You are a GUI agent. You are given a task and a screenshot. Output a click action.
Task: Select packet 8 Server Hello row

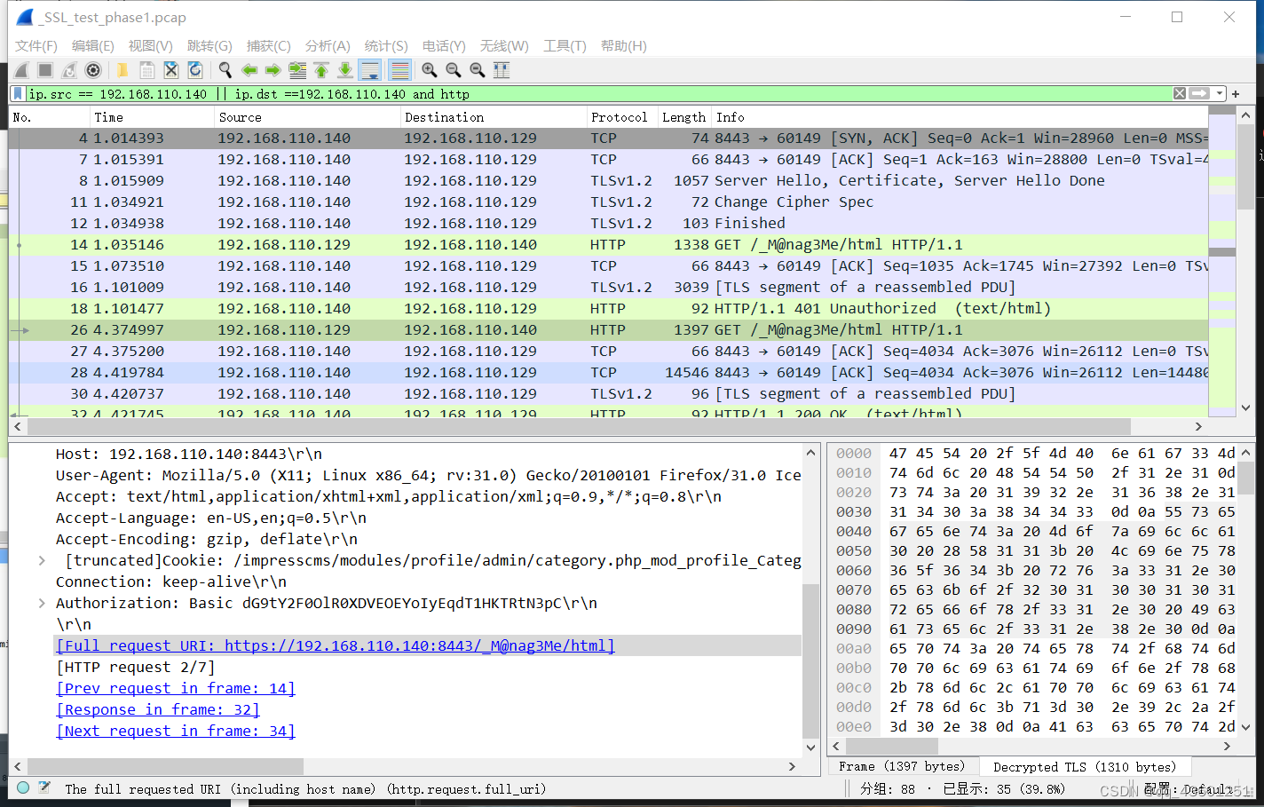click(609, 180)
